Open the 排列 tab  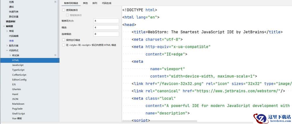[x=95, y=3]
